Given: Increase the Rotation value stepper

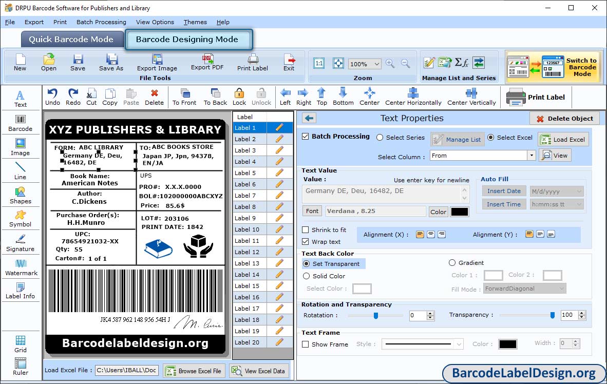Looking at the screenshot, I should click(x=430, y=313).
